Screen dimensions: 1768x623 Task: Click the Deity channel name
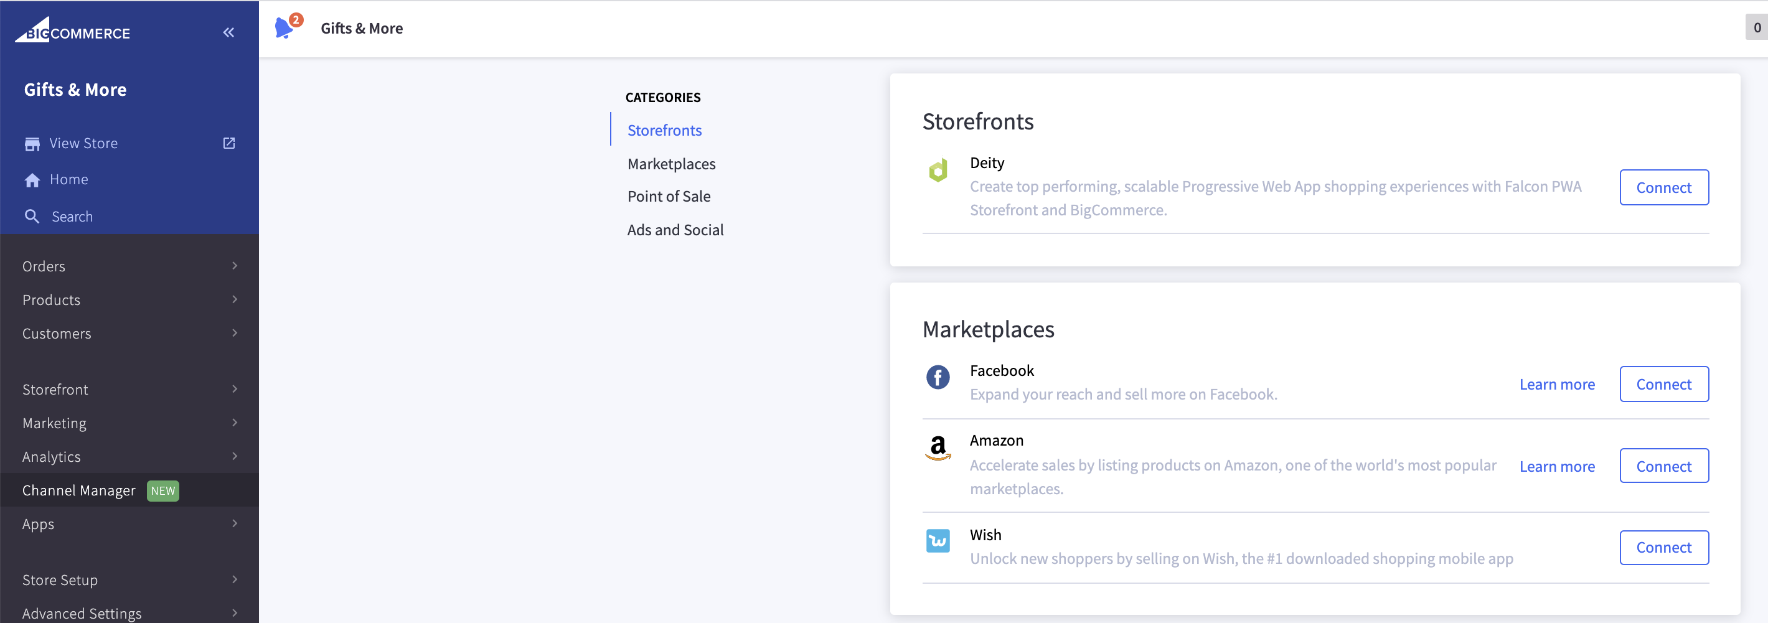point(987,162)
